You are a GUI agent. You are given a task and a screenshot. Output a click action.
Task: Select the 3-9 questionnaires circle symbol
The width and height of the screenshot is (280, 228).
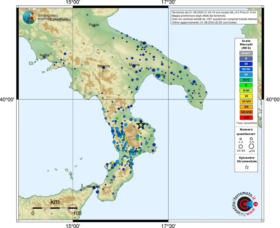pos(251,139)
